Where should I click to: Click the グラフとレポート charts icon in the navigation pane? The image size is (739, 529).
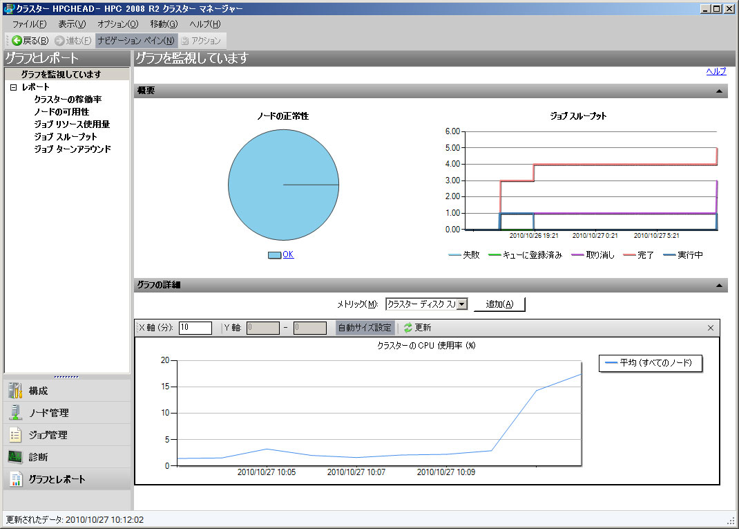15,479
